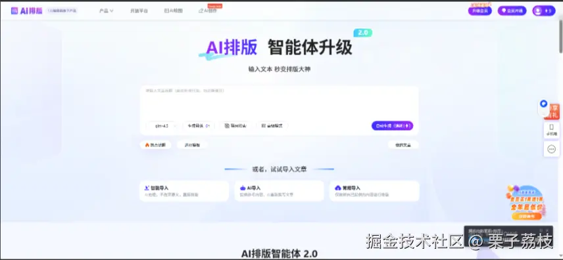Click the AI排版 logo
Viewport: 563px width, 260px height.
(26, 11)
